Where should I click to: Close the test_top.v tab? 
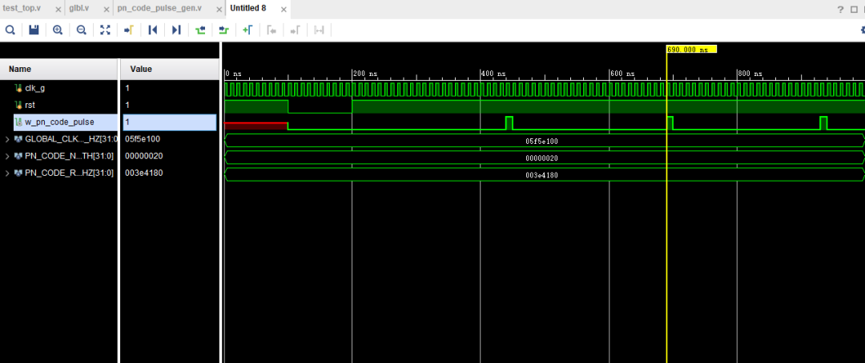coord(58,10)
